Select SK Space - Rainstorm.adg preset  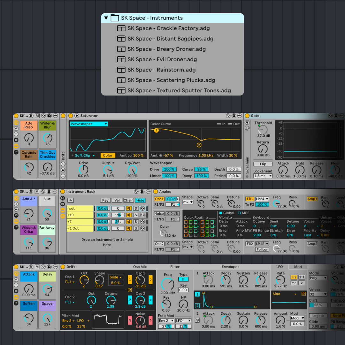pyautogui.click(x=161, y=70)
